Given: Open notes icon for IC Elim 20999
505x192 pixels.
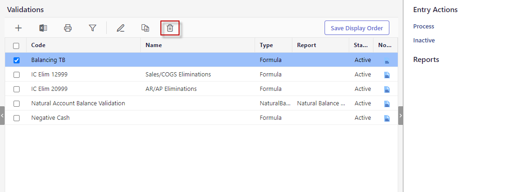Looking at the screenshot, I should pyautogui.click(x=387, y=89).
